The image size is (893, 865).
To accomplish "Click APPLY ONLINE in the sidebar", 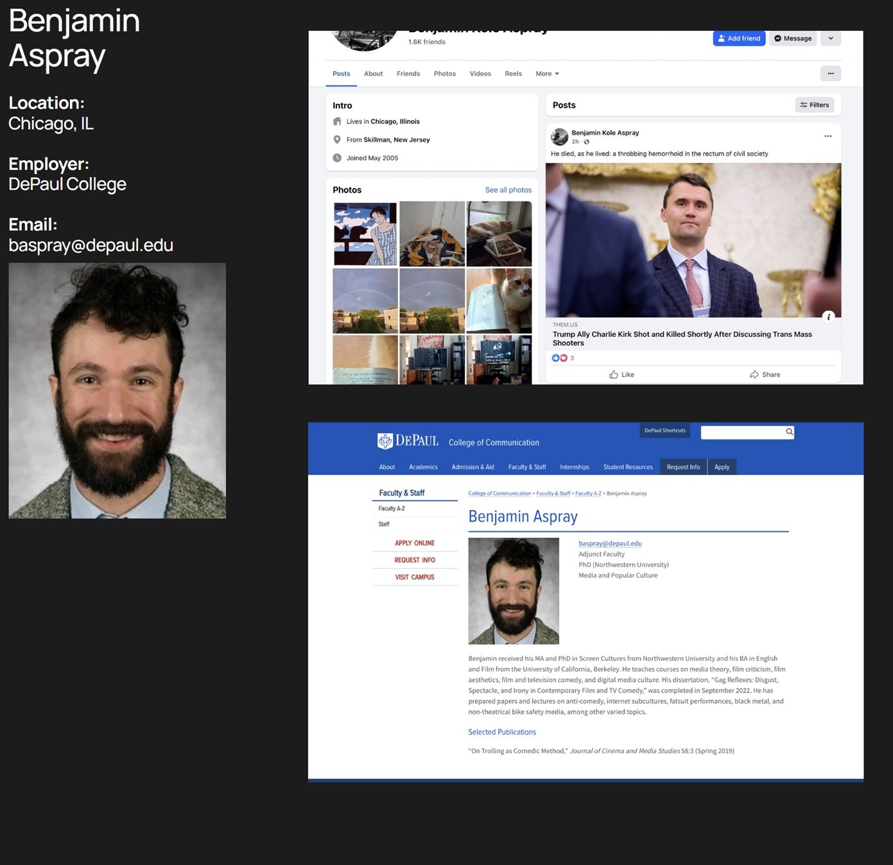I will point(415,543).
